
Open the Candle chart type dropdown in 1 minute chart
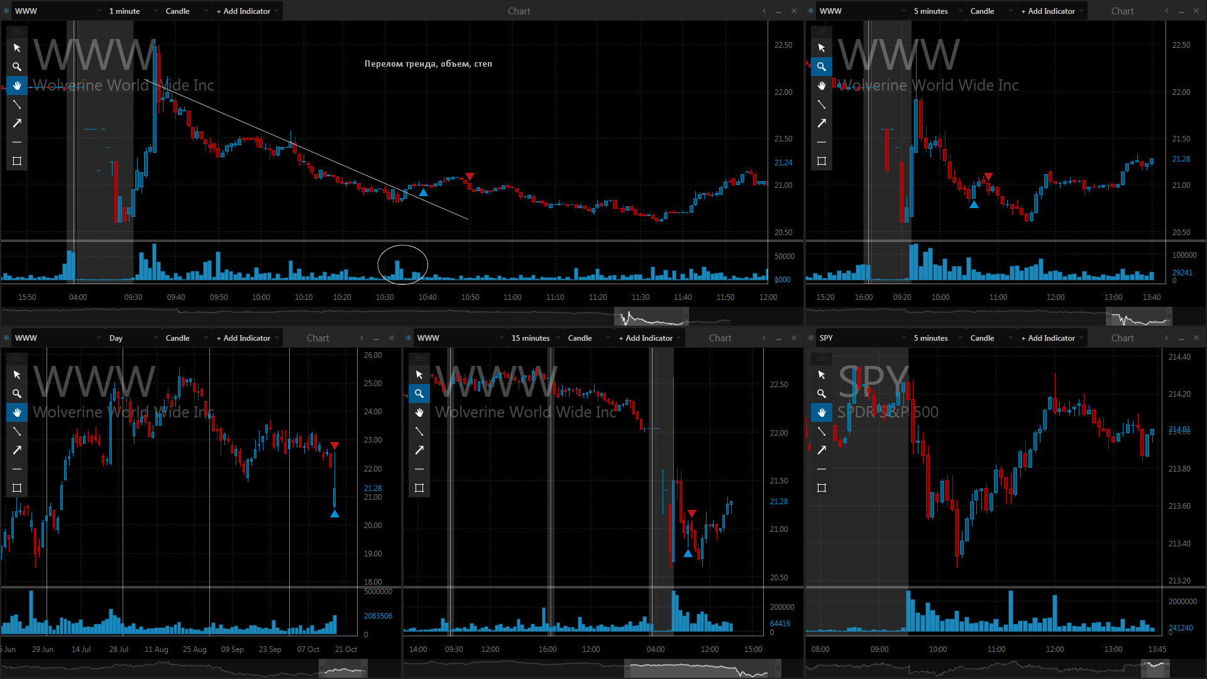click(x=187, y=11)
